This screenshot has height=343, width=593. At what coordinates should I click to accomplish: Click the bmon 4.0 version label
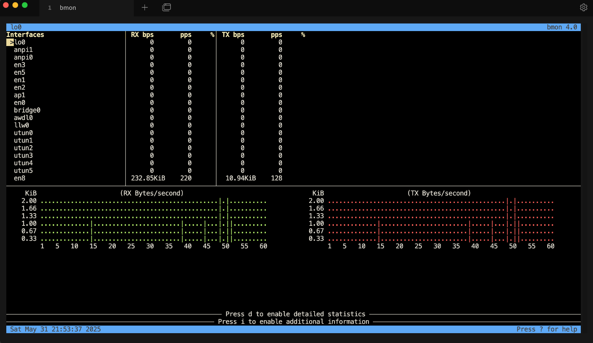(562, 27)
